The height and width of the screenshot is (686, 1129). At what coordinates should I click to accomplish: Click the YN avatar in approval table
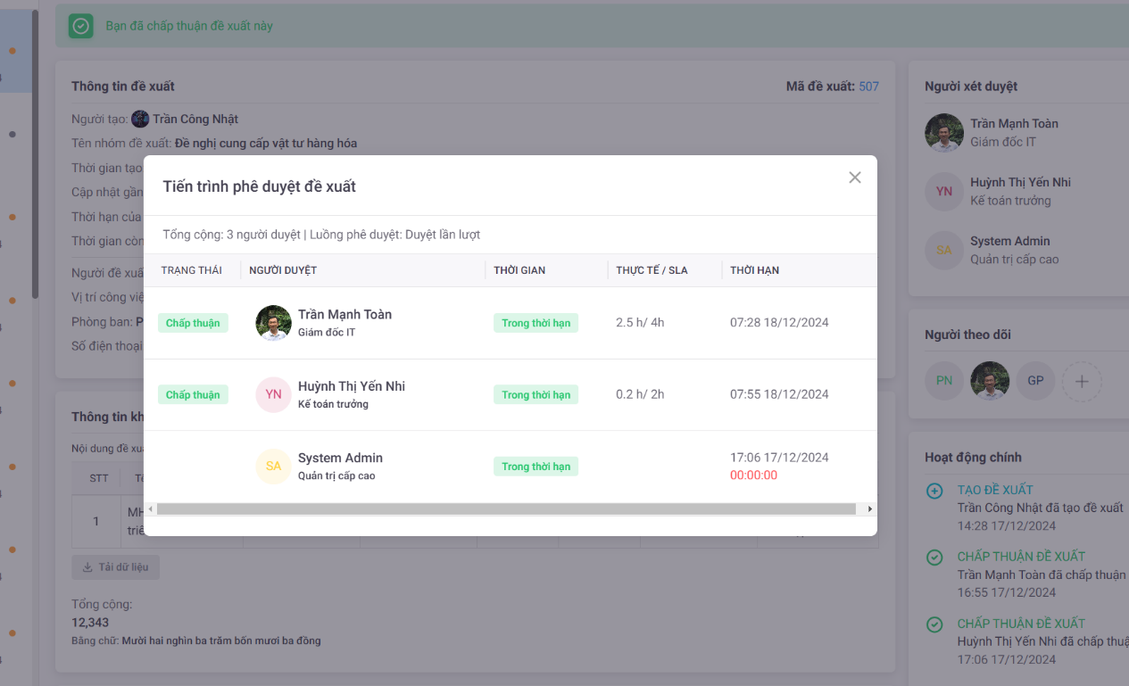click(x=273, y=394)
